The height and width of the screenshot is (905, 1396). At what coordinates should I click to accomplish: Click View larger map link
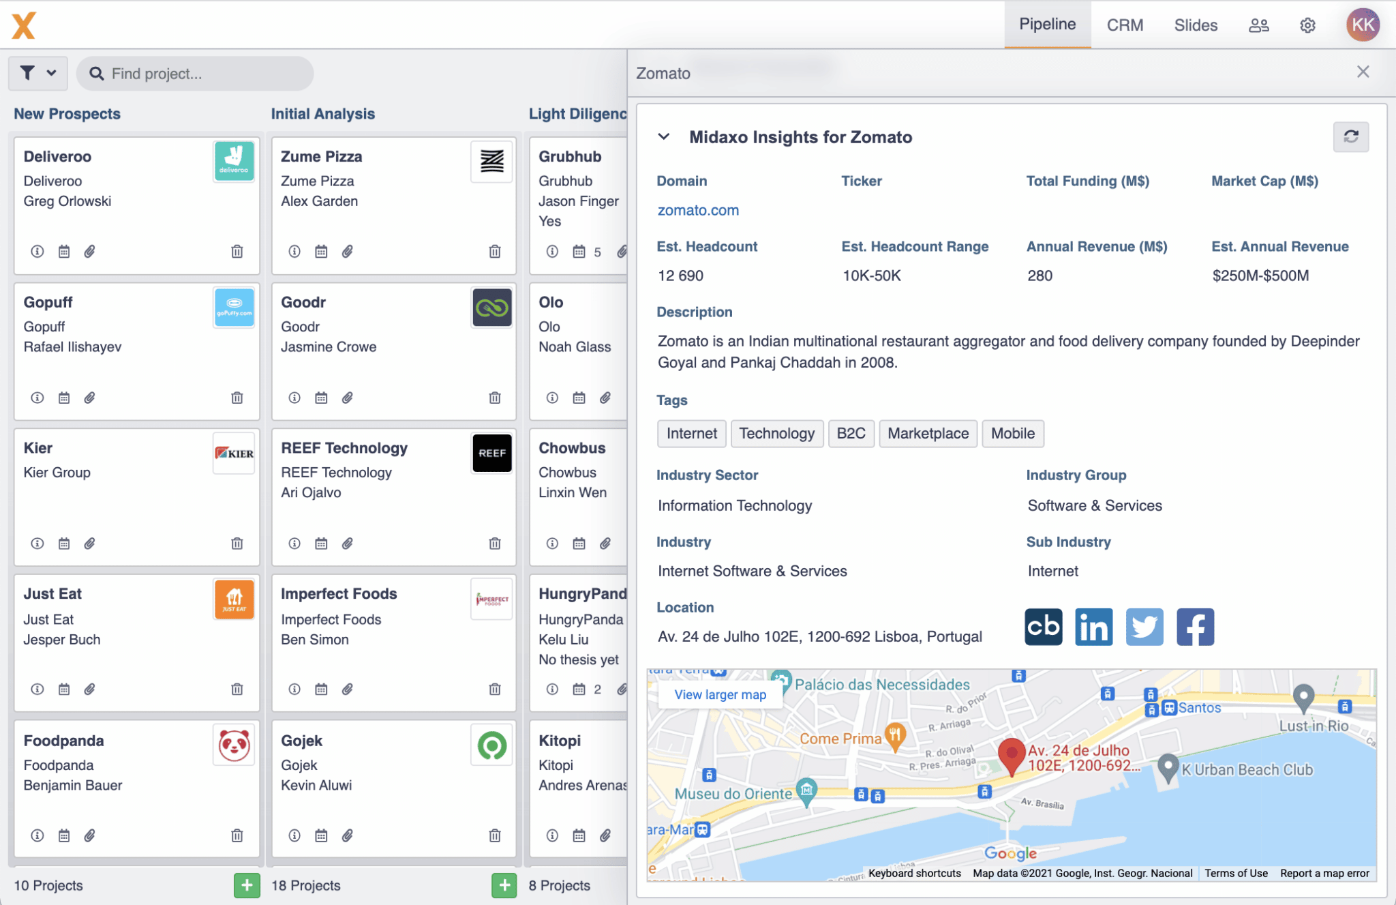720,694
